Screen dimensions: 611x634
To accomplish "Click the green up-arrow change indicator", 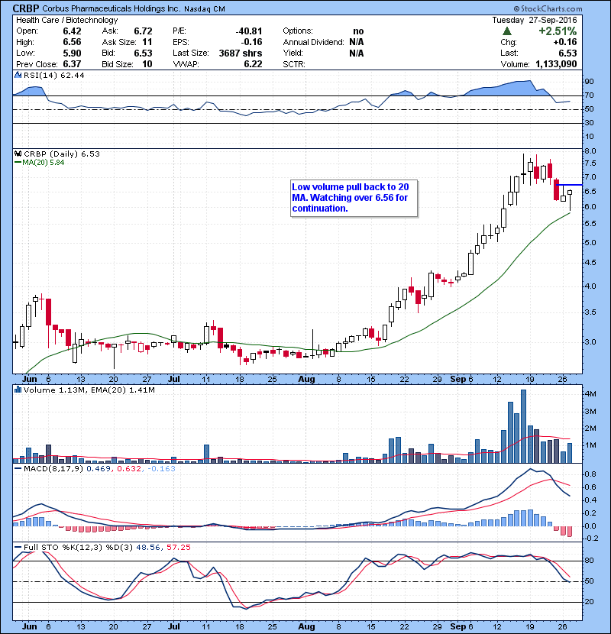I will point(507,31).
